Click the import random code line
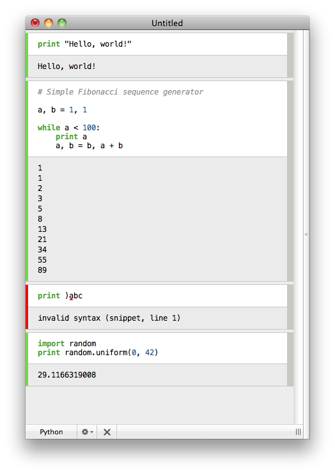The height and width of the screenshot is (474, 335). pyautogui.click(x=67, y=344)
